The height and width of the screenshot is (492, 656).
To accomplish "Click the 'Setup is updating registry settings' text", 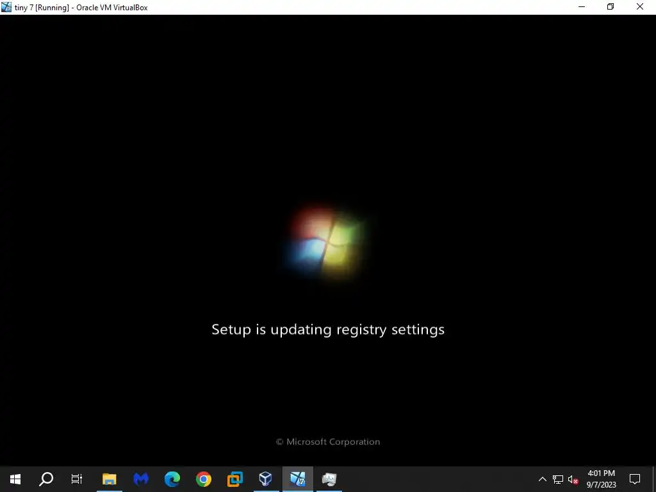I will pyautogui.click(x=328, y=330).
